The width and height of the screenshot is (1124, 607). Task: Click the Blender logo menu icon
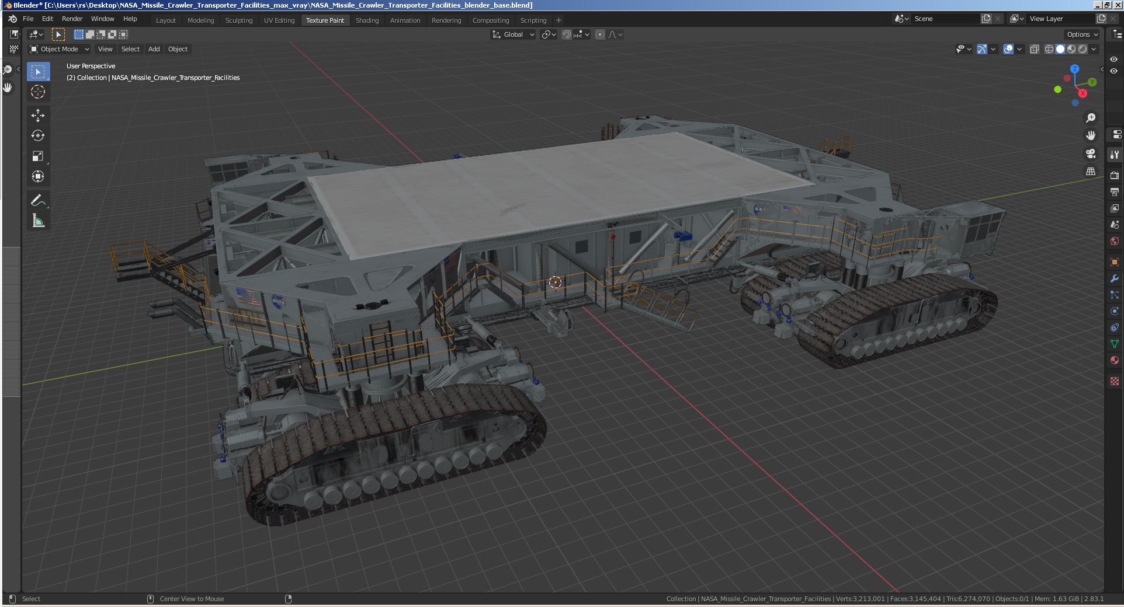[13, 19]
